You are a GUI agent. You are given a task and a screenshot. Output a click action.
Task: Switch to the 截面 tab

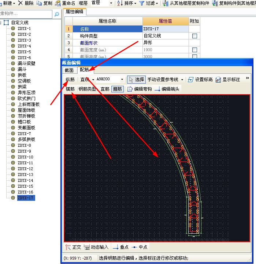click(x=69, y=70)
